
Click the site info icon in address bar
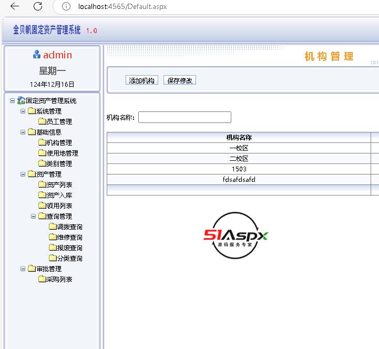(x=66, y=6)
